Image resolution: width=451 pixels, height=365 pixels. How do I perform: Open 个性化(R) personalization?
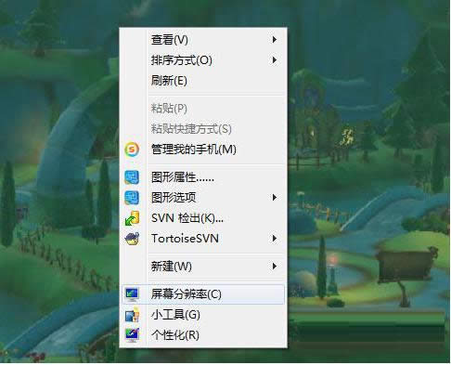[x=203, y=335]
